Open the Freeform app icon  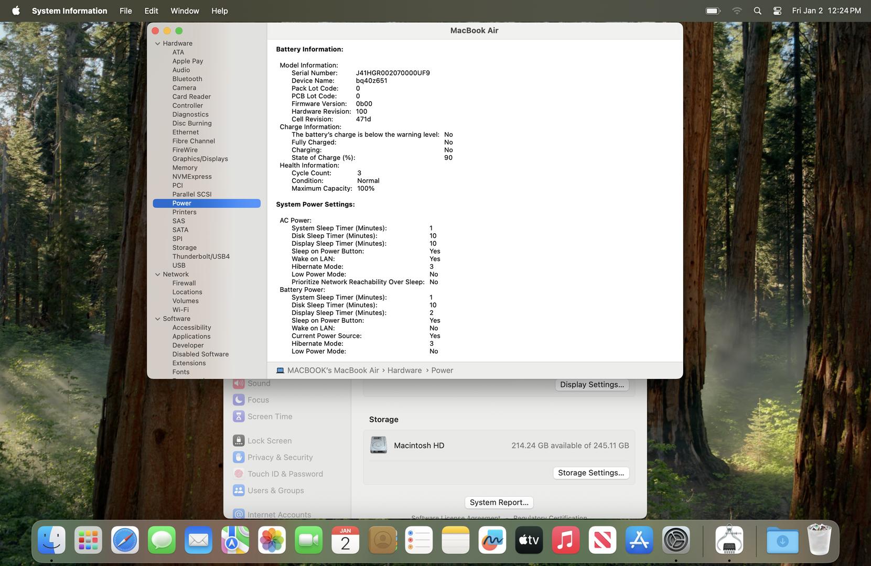492,540
